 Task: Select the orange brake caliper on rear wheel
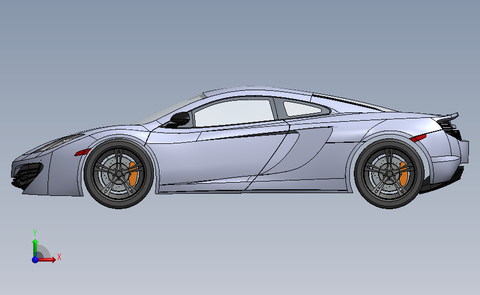click(404, 174)
